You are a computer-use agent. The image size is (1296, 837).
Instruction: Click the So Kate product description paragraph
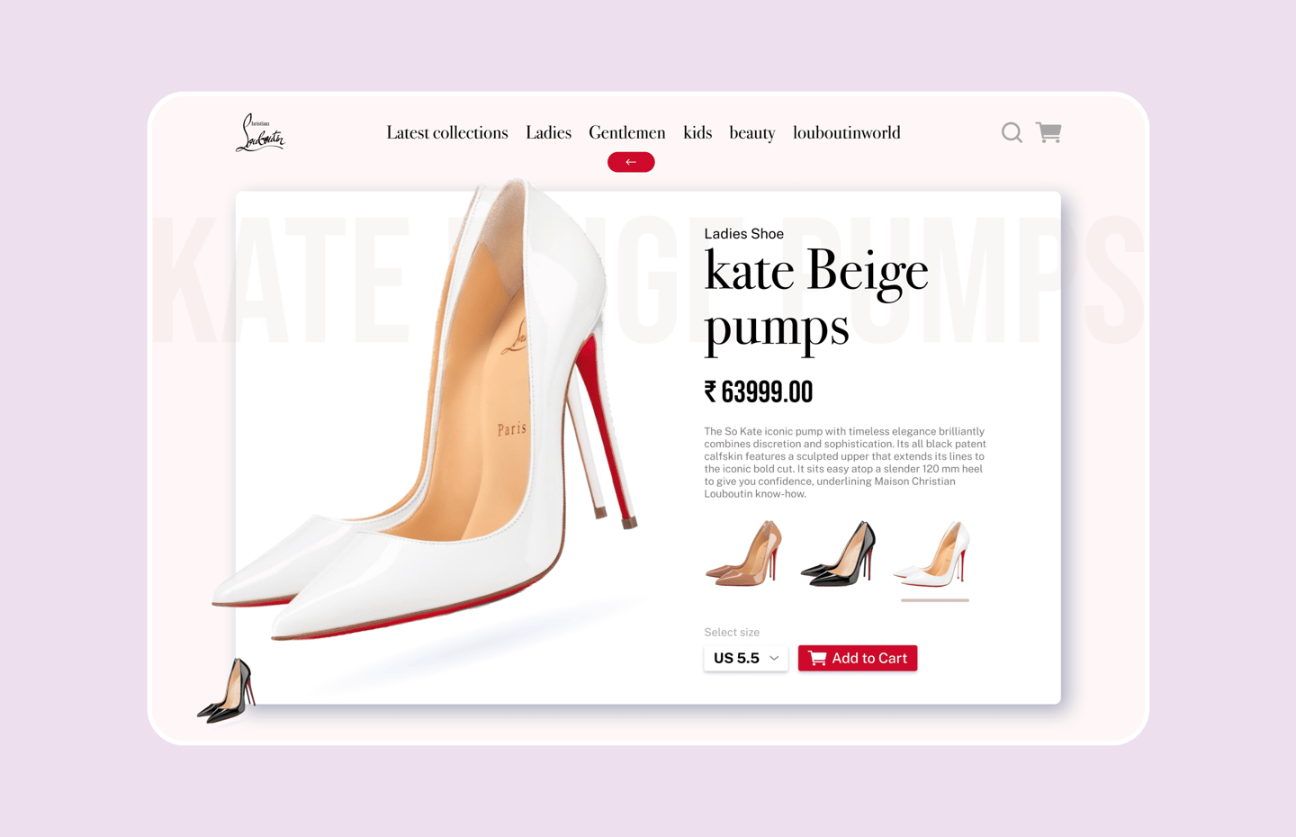[x=845, y=463]
